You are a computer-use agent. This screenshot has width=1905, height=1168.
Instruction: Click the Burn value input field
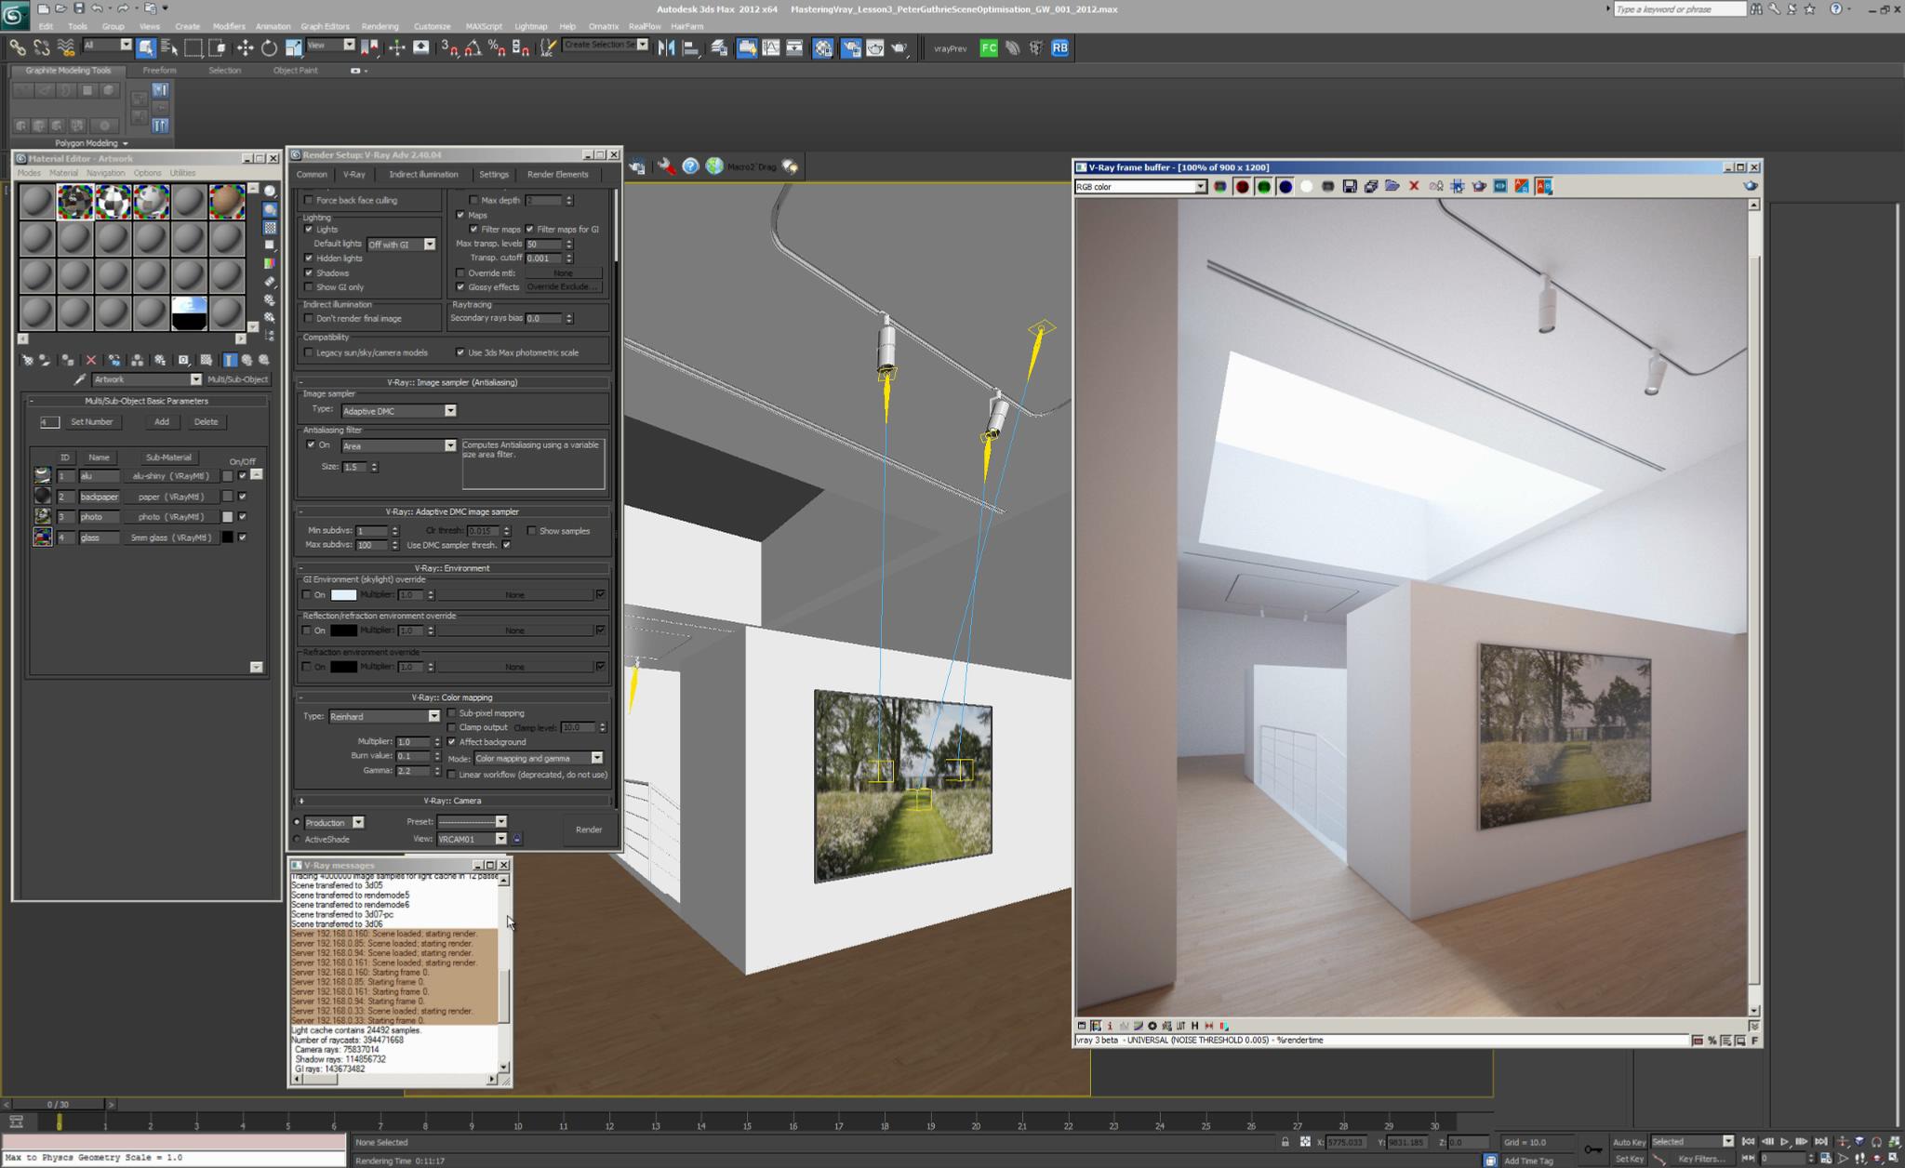[x=413, y=756]
